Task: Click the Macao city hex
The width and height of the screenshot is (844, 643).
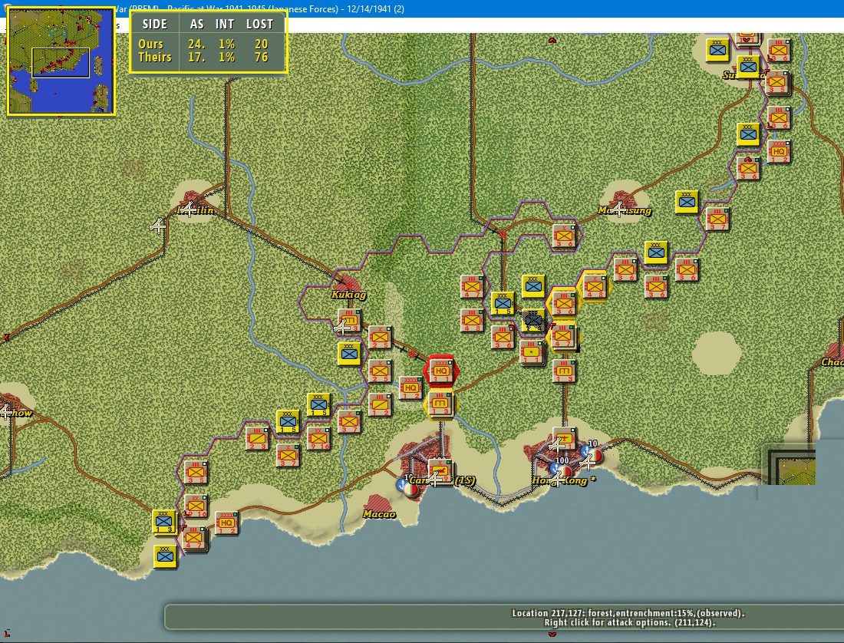Action: coord(378,503)
